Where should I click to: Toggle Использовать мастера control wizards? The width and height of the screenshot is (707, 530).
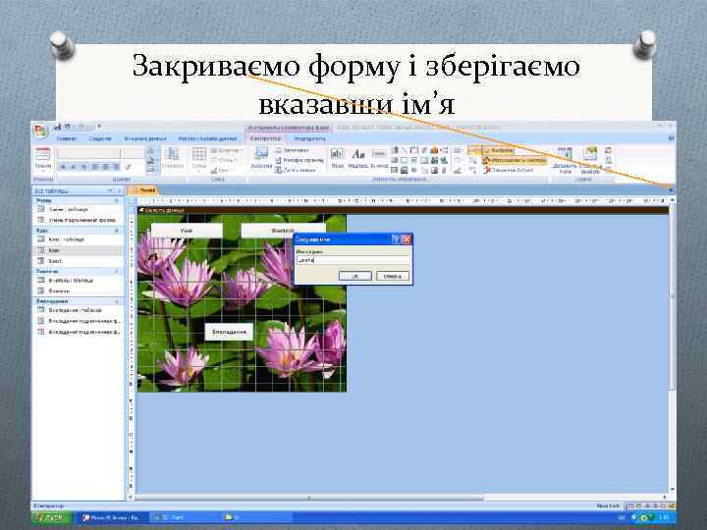pyautogui.click(x=515, y=160)
